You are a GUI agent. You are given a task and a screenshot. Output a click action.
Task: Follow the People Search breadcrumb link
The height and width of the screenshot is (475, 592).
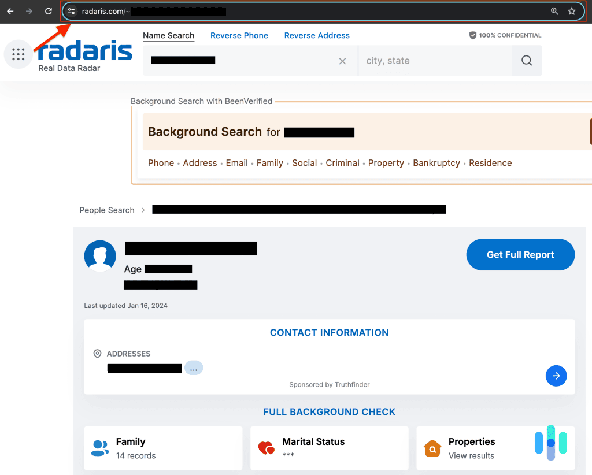[106, 210]
